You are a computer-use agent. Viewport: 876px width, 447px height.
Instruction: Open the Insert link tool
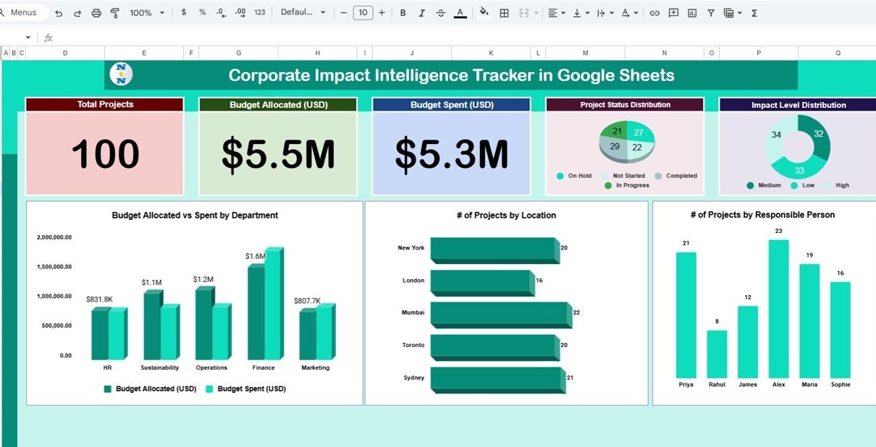pyautogui.click(x=654, y=13)
